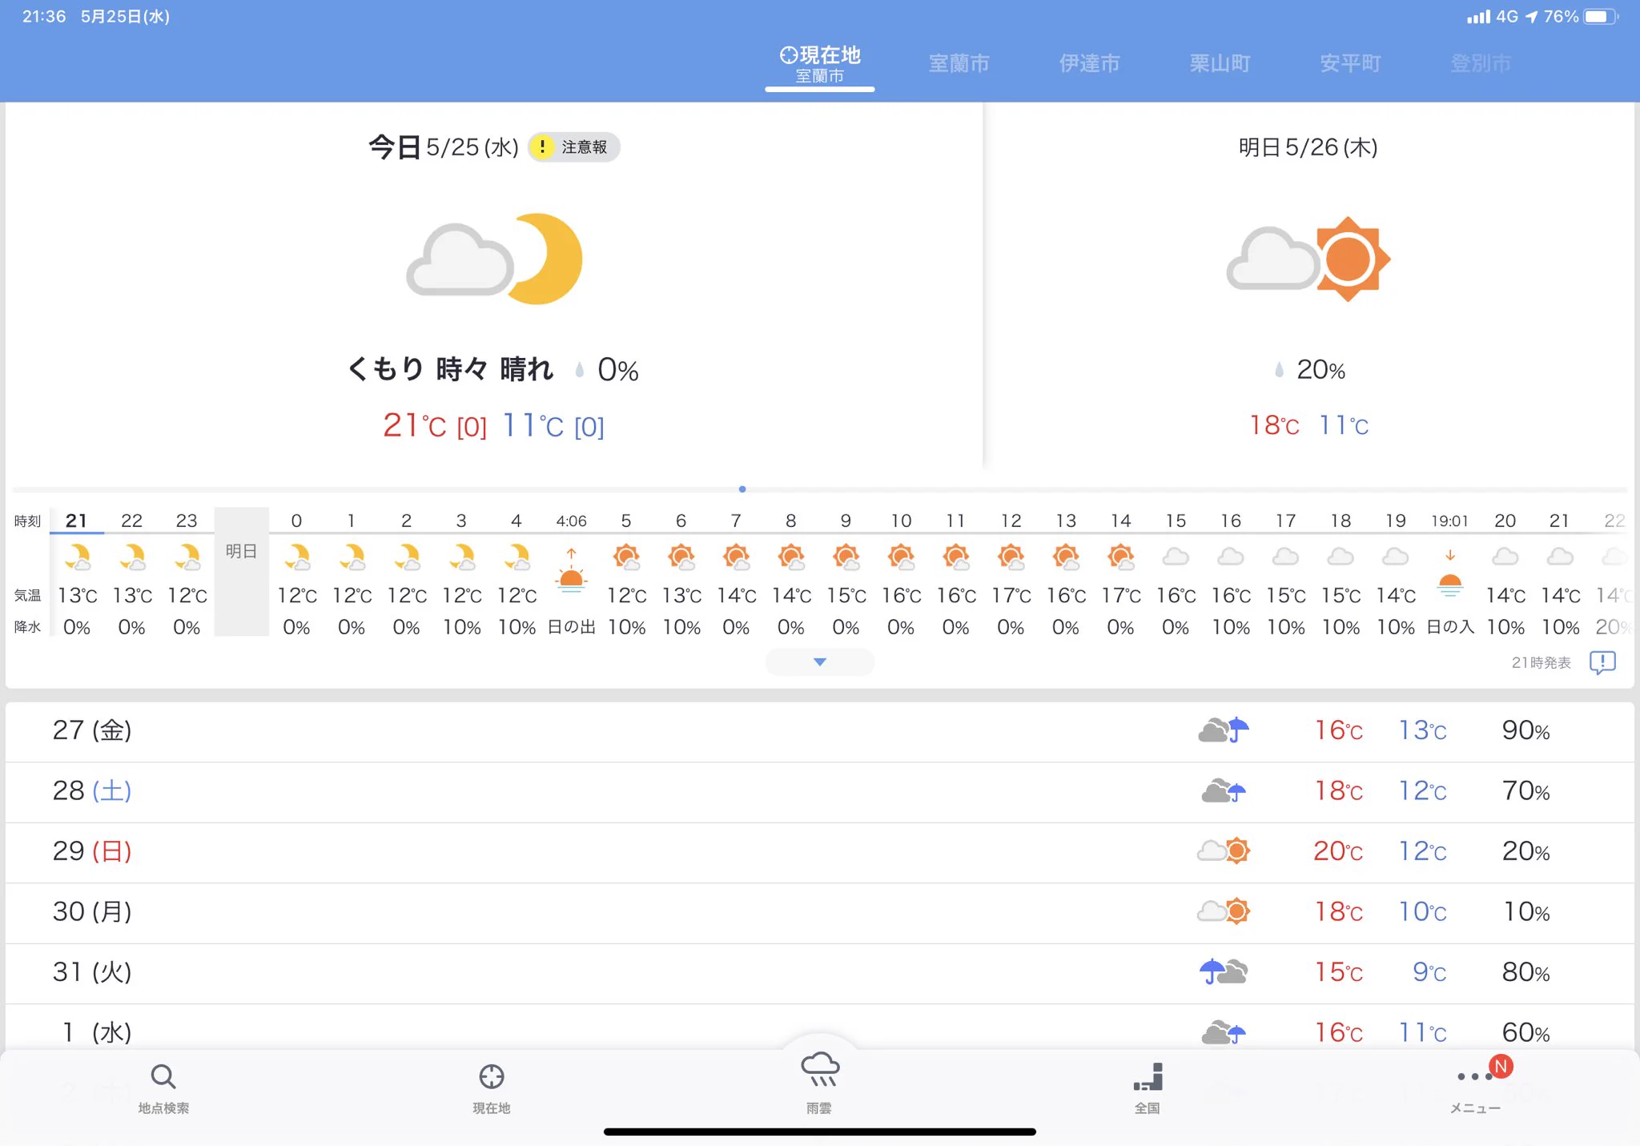Tap today's cloud and moon weather icon
The image size is (1640, 1146).
494,259
